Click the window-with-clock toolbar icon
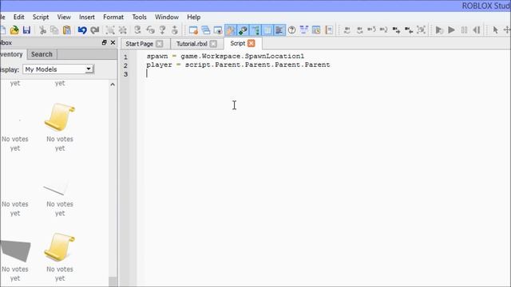Screen dimensions: 511x287 (x=316, y=30)
